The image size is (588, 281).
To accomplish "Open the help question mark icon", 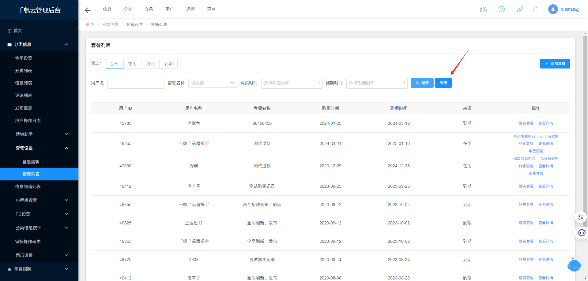I will pyautogui.click(x=502, y=9).
